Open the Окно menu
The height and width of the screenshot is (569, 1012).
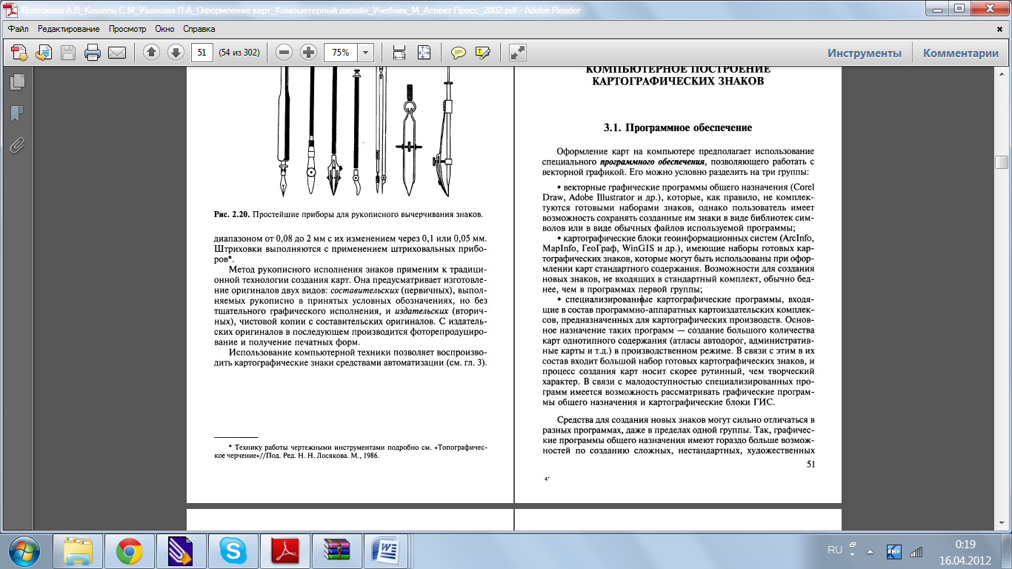click(x=165, y=29)
